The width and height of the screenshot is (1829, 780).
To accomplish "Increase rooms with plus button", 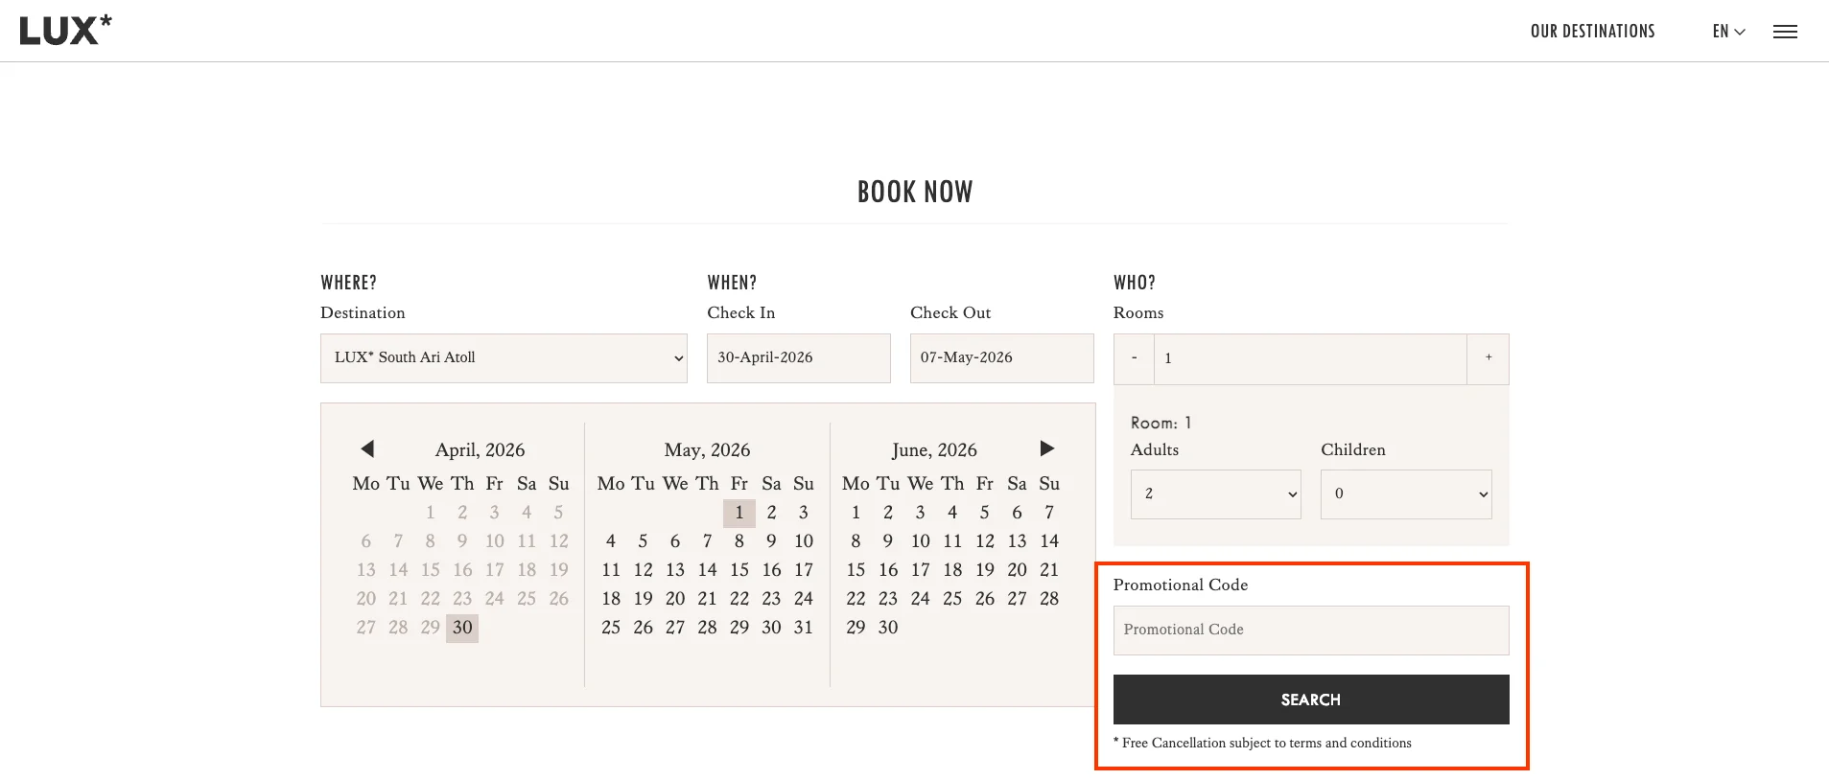I will pos(1488,358).
